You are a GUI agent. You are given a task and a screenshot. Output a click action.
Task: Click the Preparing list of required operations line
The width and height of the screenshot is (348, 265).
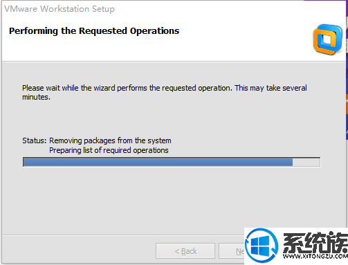109,150
